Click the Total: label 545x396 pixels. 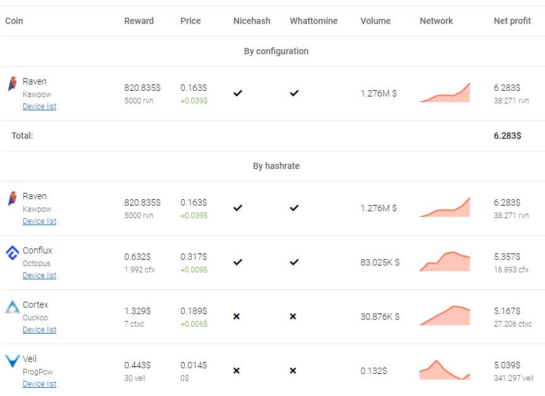22,136
